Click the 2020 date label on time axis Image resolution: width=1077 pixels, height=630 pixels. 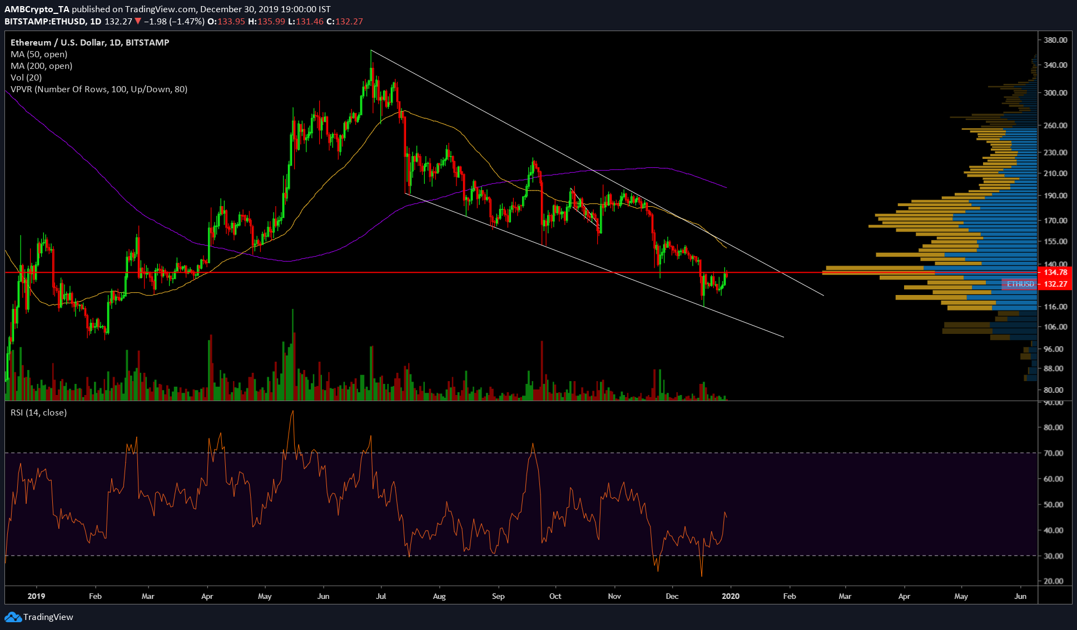point(731,596)
